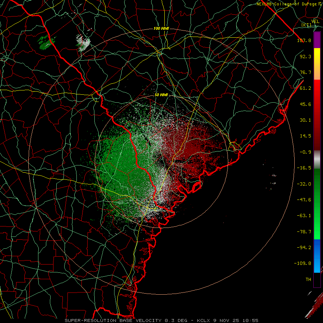Select the -94.2 velocity scale value
Viewport: 323px width, 323px height.
pos(304,248)
